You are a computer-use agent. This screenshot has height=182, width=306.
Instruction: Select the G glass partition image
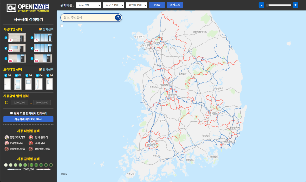point(43,38)
